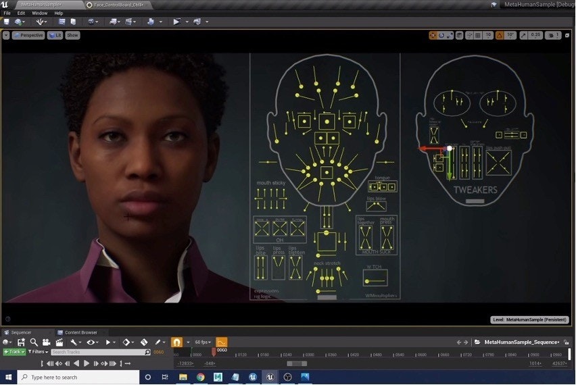Click Sequencer play forward button
Screen dimensions: 576x385
coord(87,363)
